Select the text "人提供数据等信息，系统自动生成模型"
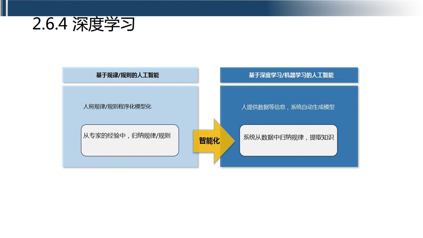The width and height of the screenshot is (423, 238). pyautogui.click(x=288, y=107)
